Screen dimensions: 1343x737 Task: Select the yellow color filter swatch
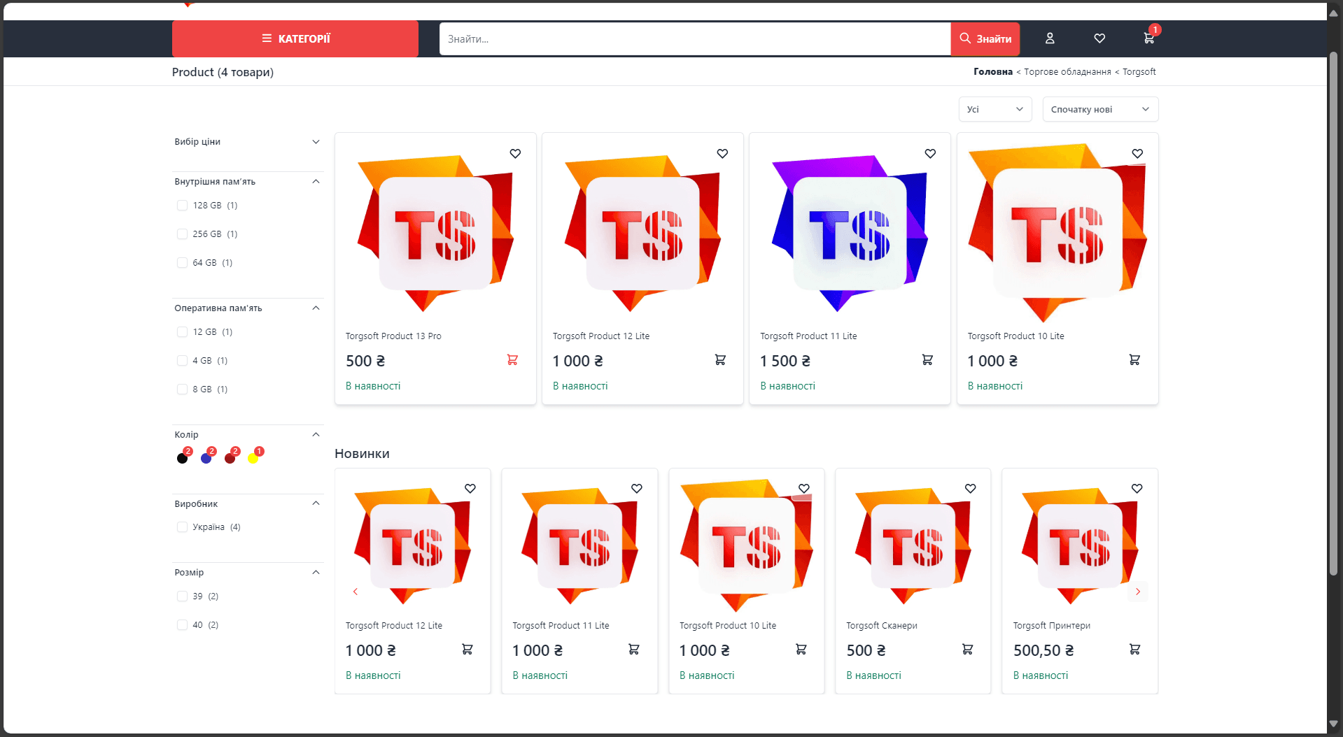coord(253,459)
